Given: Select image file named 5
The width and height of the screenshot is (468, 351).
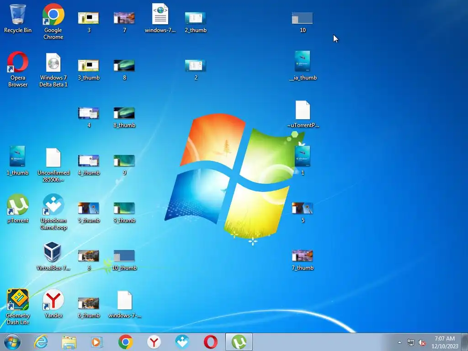Looking at the screenshot, I should (x=303, y=213).
